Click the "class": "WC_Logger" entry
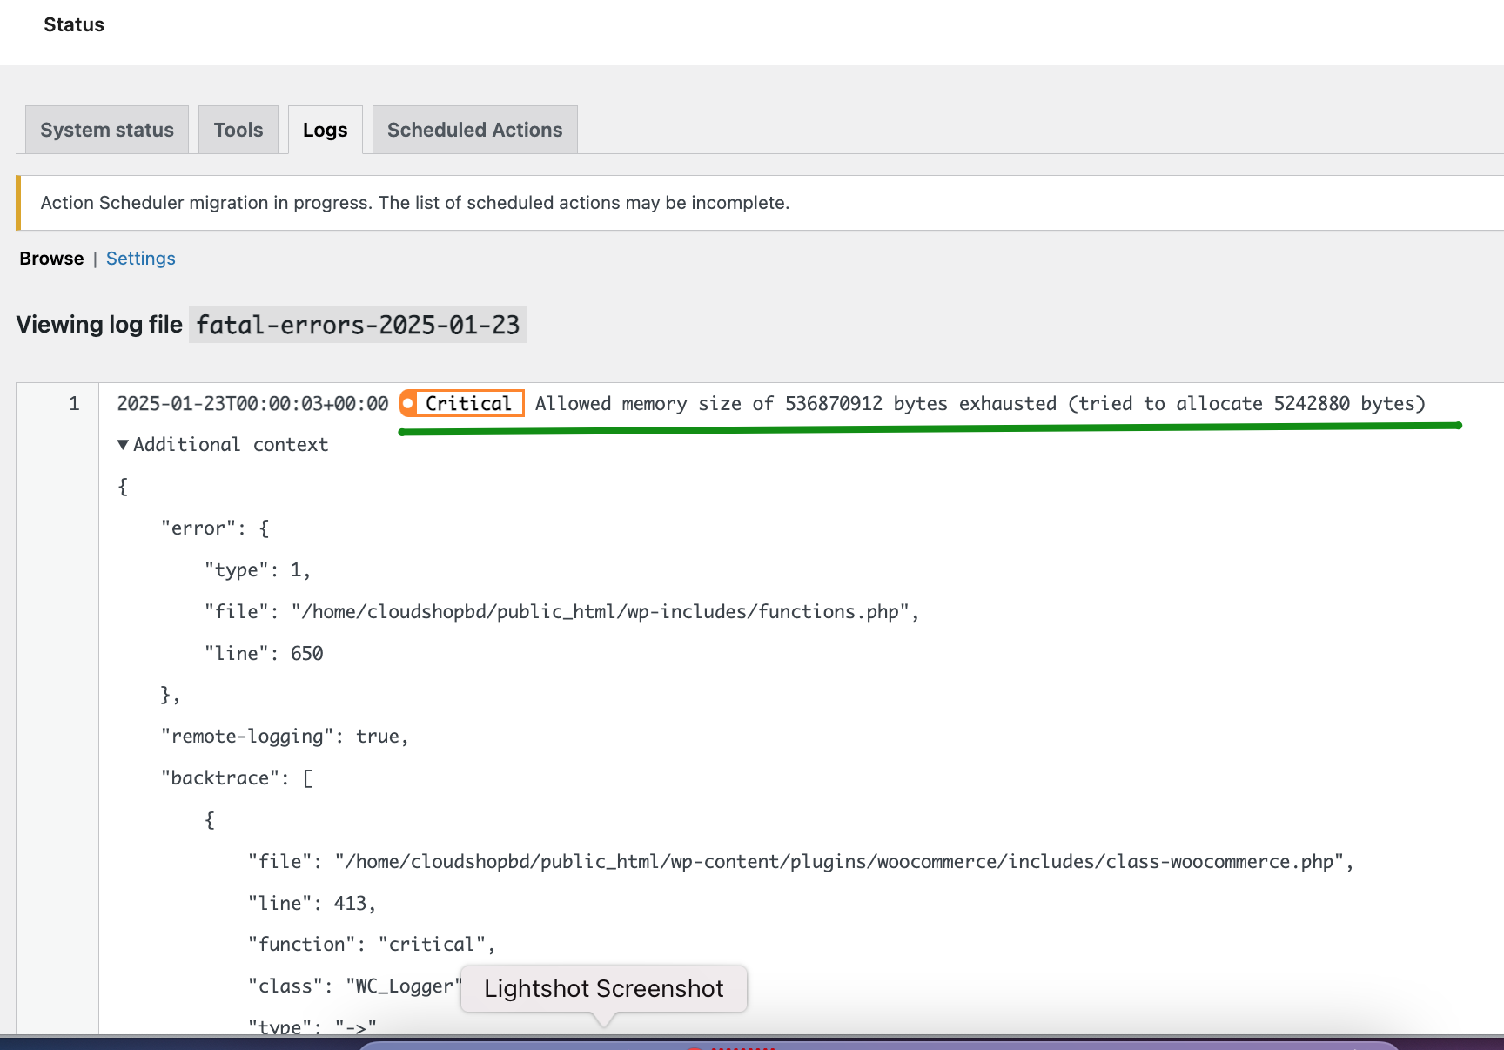 pyautogui.click(x=355, y=986)
